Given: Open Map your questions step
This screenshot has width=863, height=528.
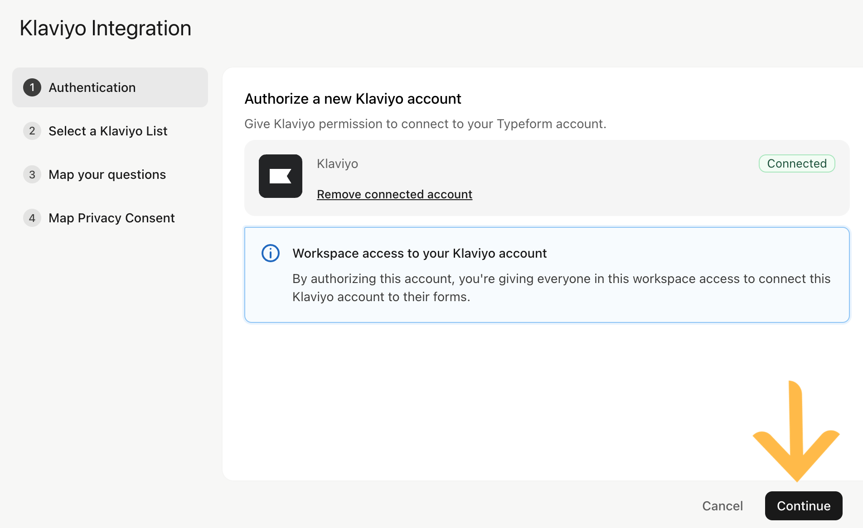Looking at the screenshot, I should pyautogui.click(x=110, y=174).
